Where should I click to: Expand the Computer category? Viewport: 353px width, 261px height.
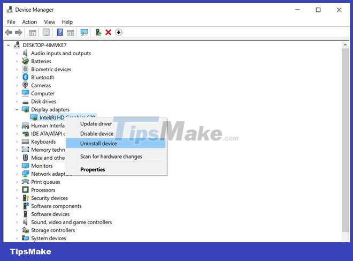tap(17, 93)
